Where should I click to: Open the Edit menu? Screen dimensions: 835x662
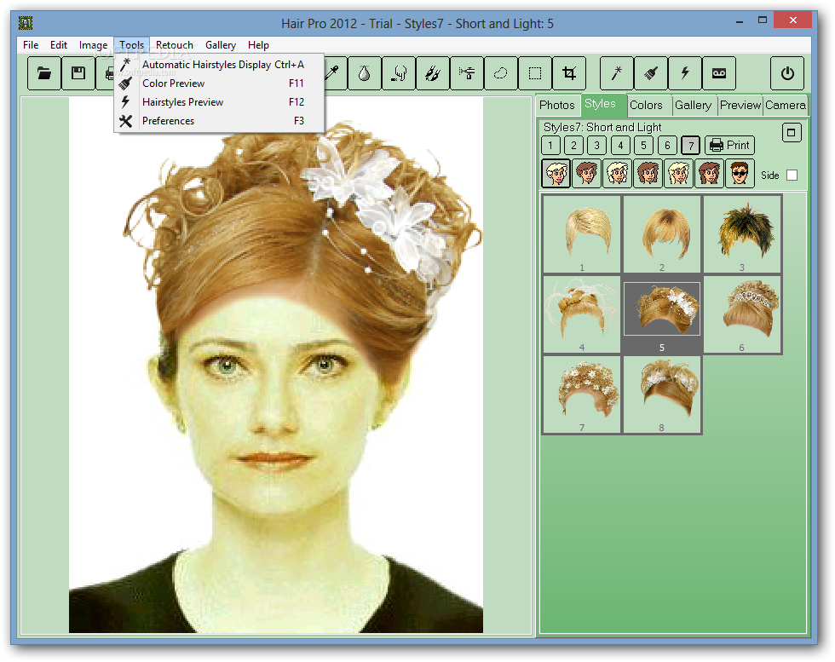pos(59,45)
